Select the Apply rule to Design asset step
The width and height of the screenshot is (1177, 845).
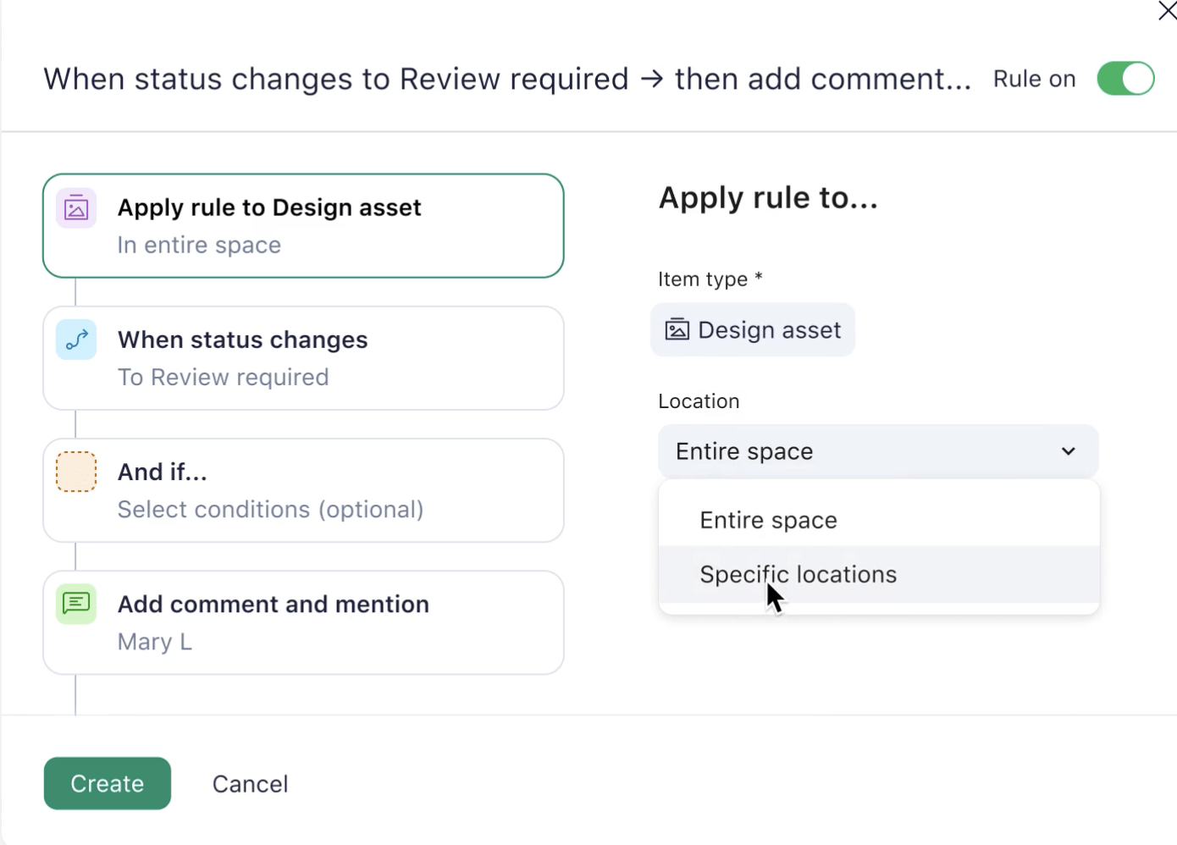[x=303, y=226]
